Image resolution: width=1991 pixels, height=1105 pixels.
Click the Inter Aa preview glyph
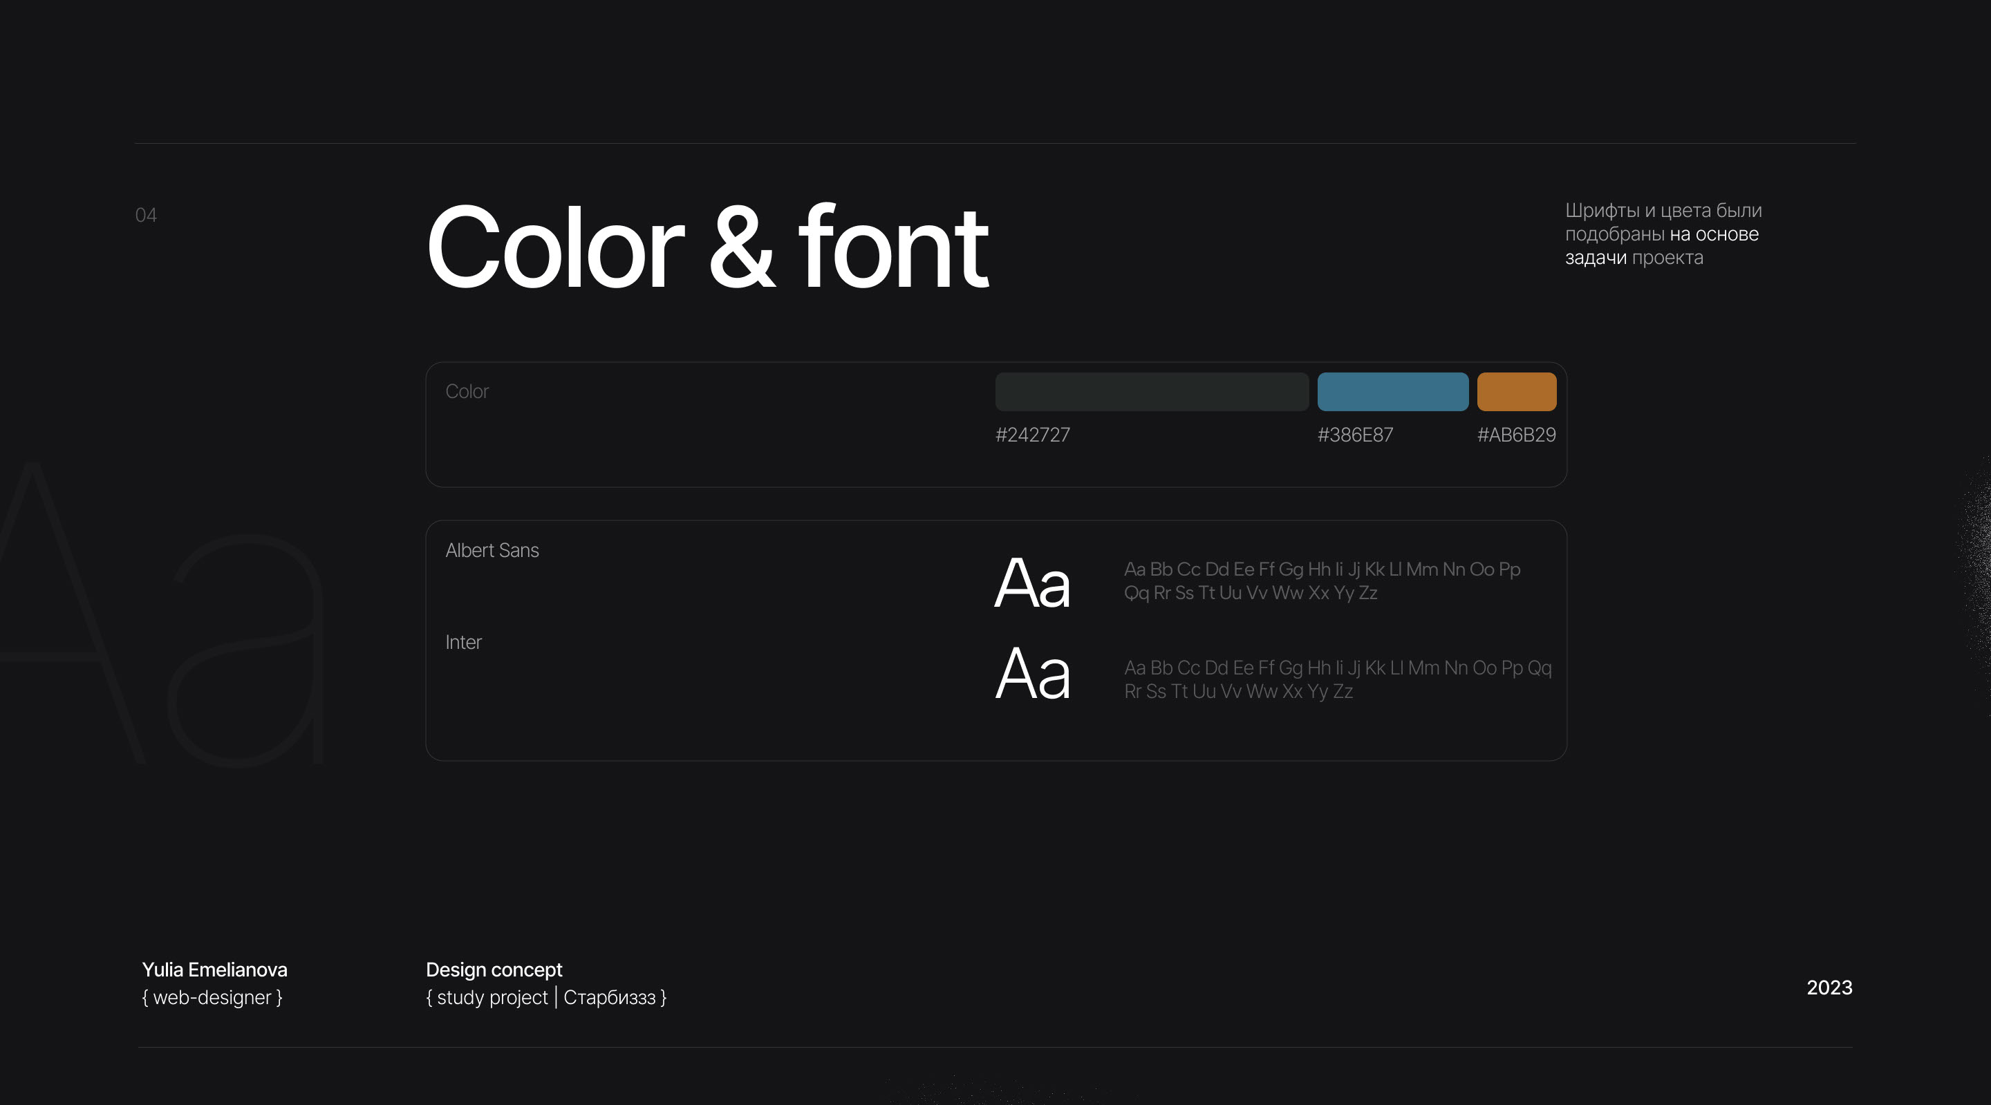click(x=1032, y=674)
